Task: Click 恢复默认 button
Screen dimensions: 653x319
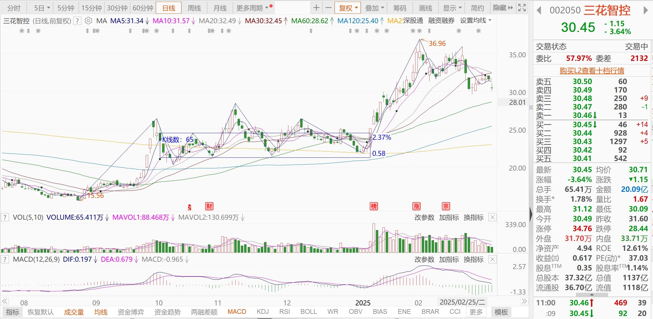Action: coord(41,312)
